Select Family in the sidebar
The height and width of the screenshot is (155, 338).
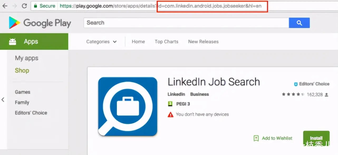(22, 102)
